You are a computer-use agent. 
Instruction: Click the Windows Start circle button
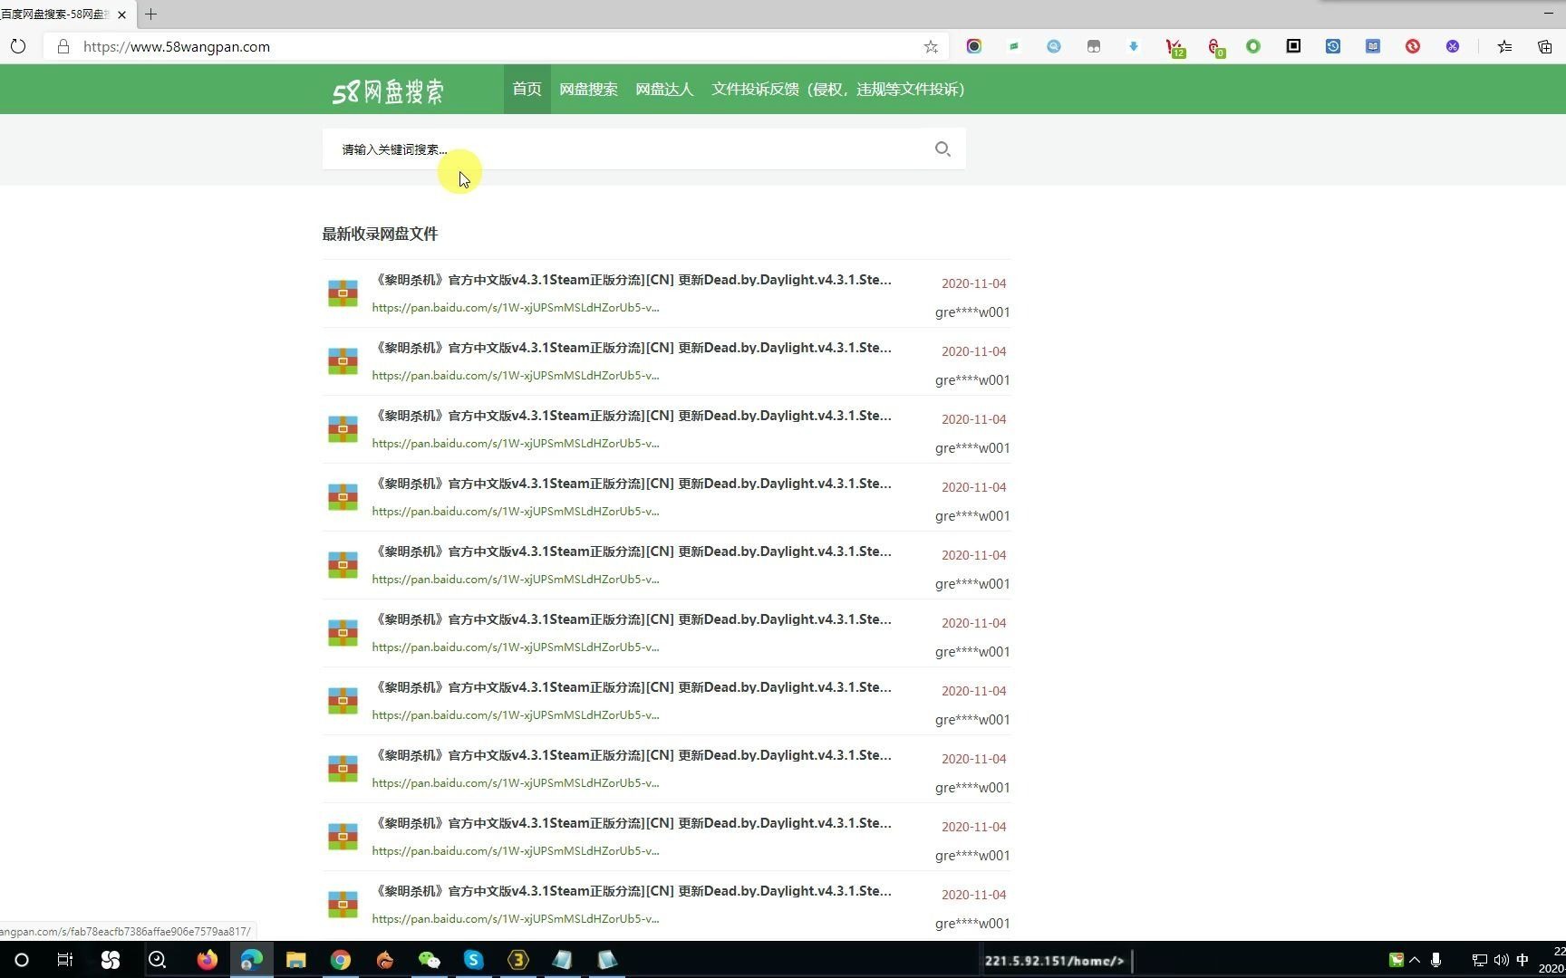[22, 960]
